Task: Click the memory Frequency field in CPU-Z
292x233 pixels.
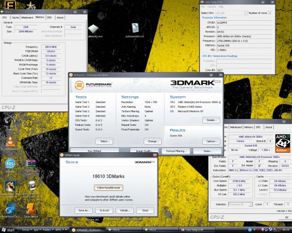Action: point(51,47)
